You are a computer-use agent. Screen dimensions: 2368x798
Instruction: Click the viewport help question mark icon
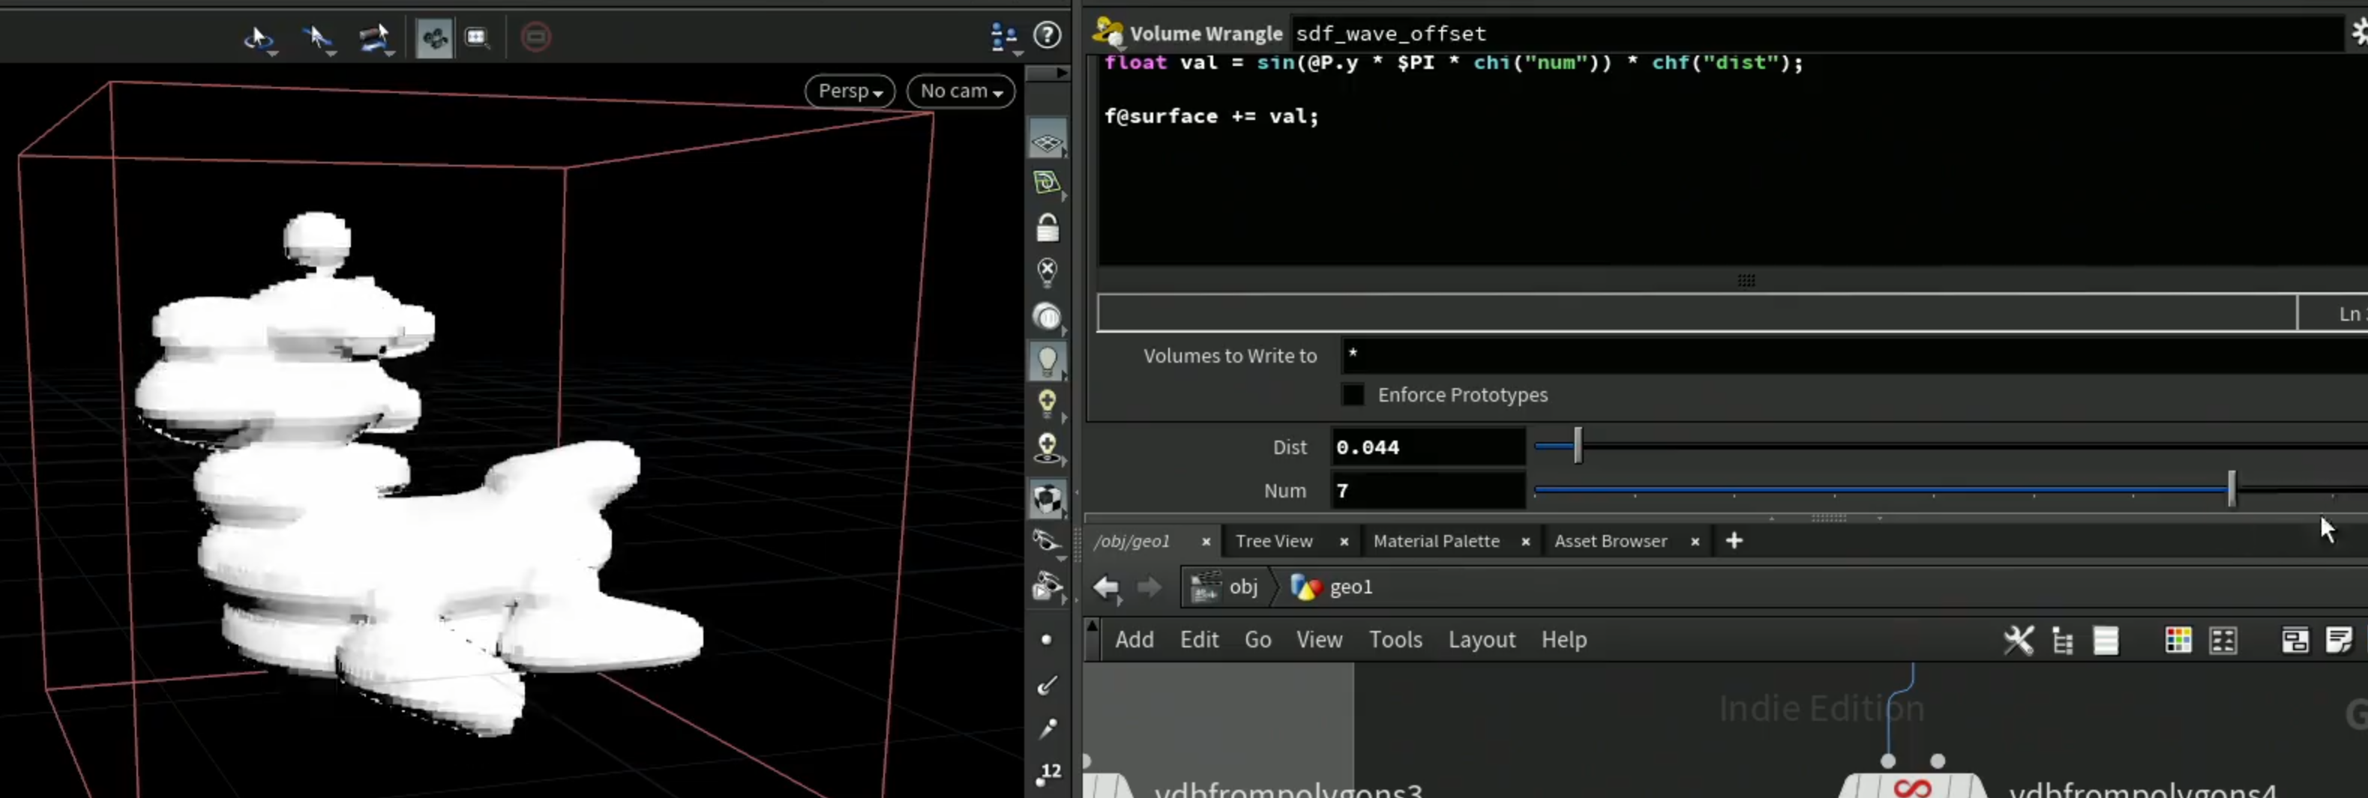click(1047, 36)
